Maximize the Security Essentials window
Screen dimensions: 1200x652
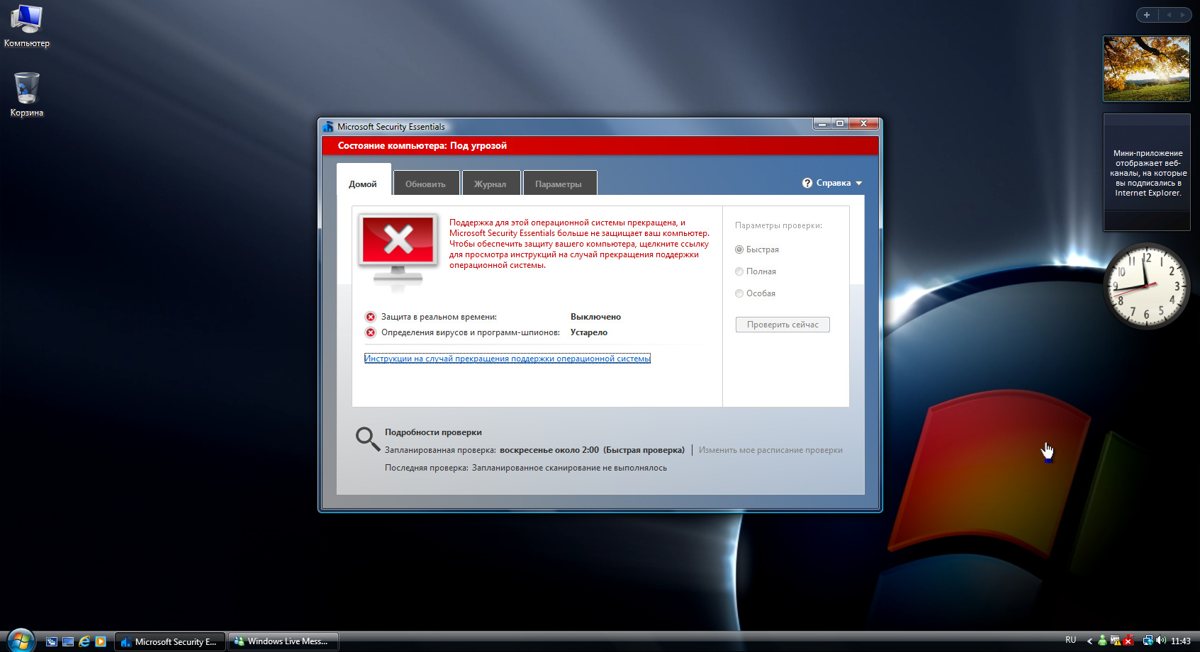point(840,124)
